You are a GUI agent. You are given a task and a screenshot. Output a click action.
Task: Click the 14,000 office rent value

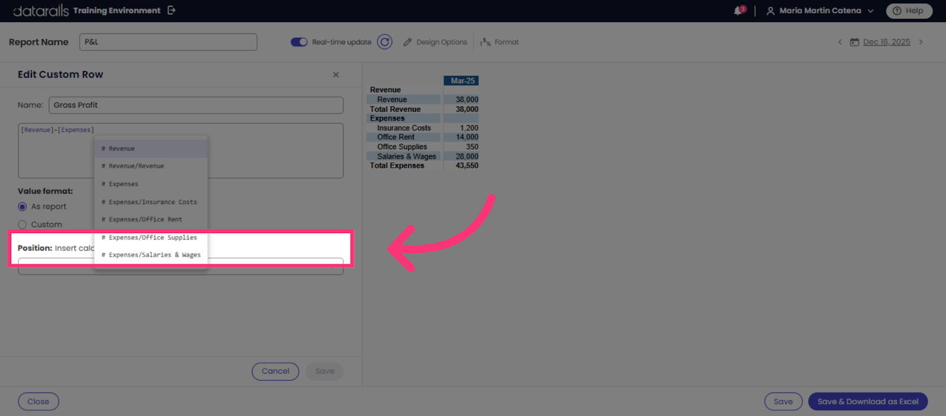[467, 137]
